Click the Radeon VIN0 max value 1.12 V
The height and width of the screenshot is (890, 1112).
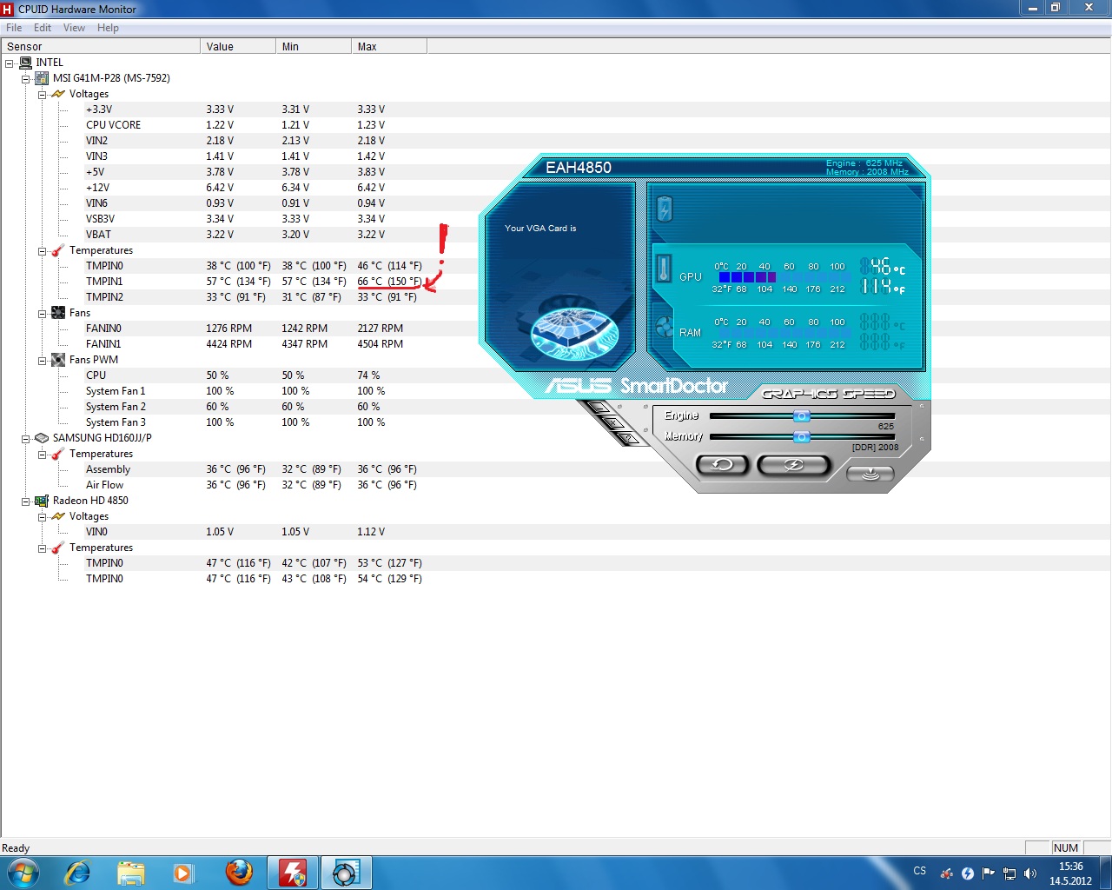click(x=371, y=532)
